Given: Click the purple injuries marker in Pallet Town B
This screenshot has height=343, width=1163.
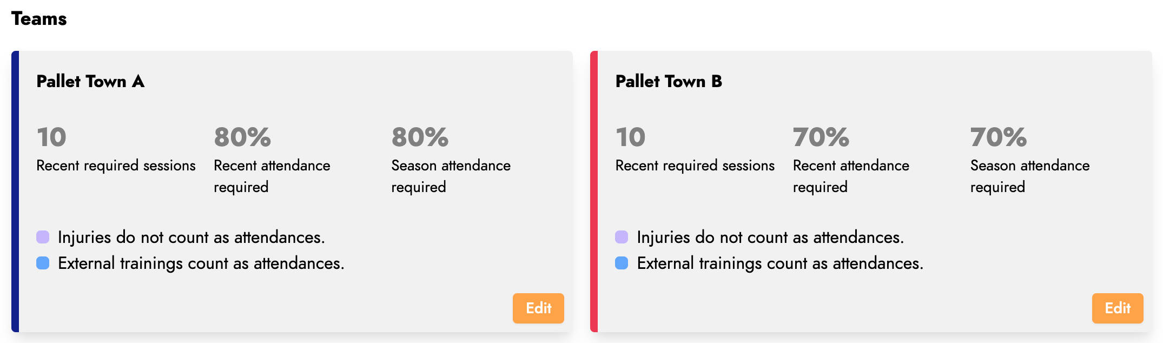Looking at the screenshot, I should point(622,237).
